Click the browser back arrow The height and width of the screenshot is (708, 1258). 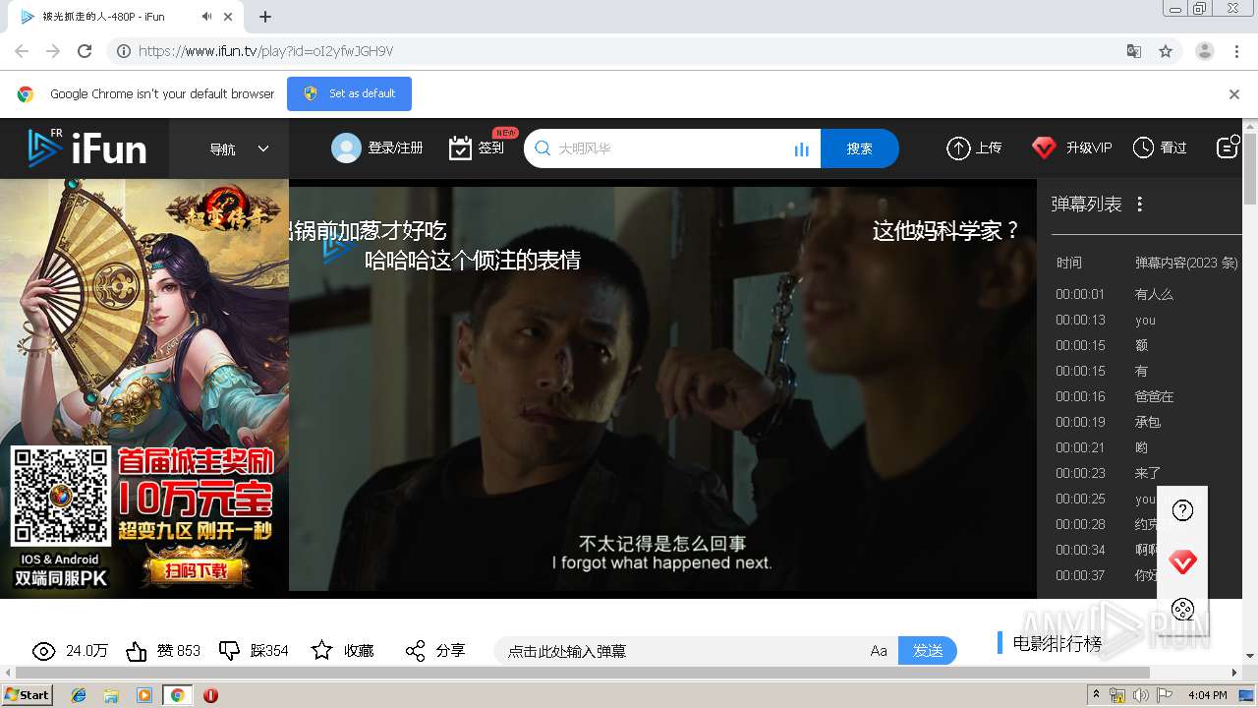[22, 51]
